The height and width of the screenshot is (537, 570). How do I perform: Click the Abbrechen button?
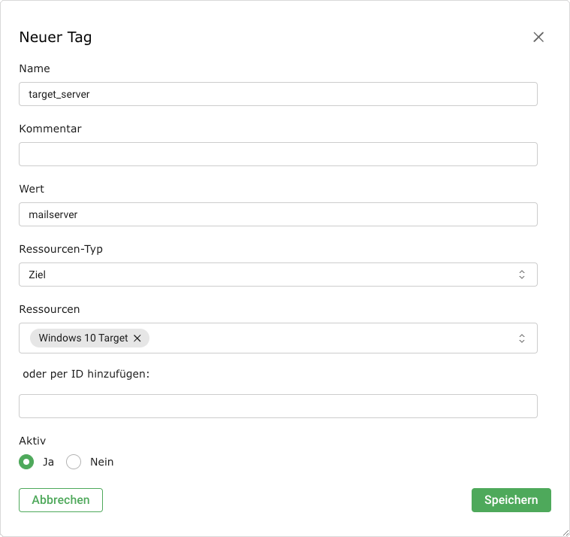[61, 500]
